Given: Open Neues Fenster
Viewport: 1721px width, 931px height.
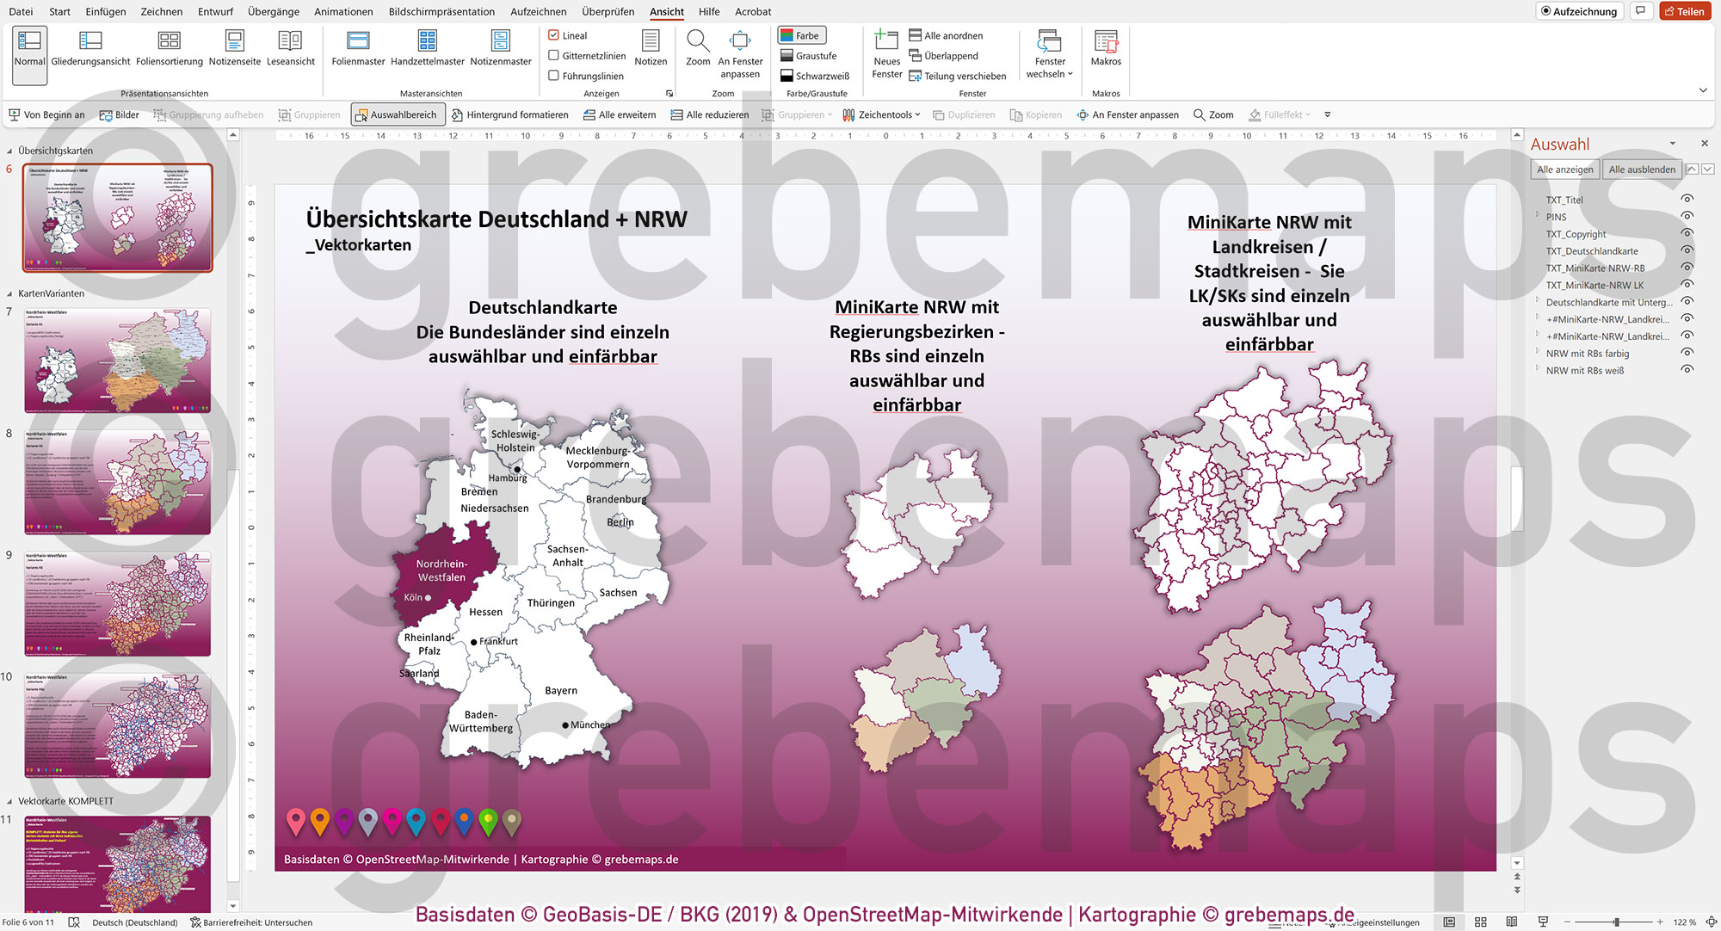Looking at the screenshot, I should (x=887, y=55).
